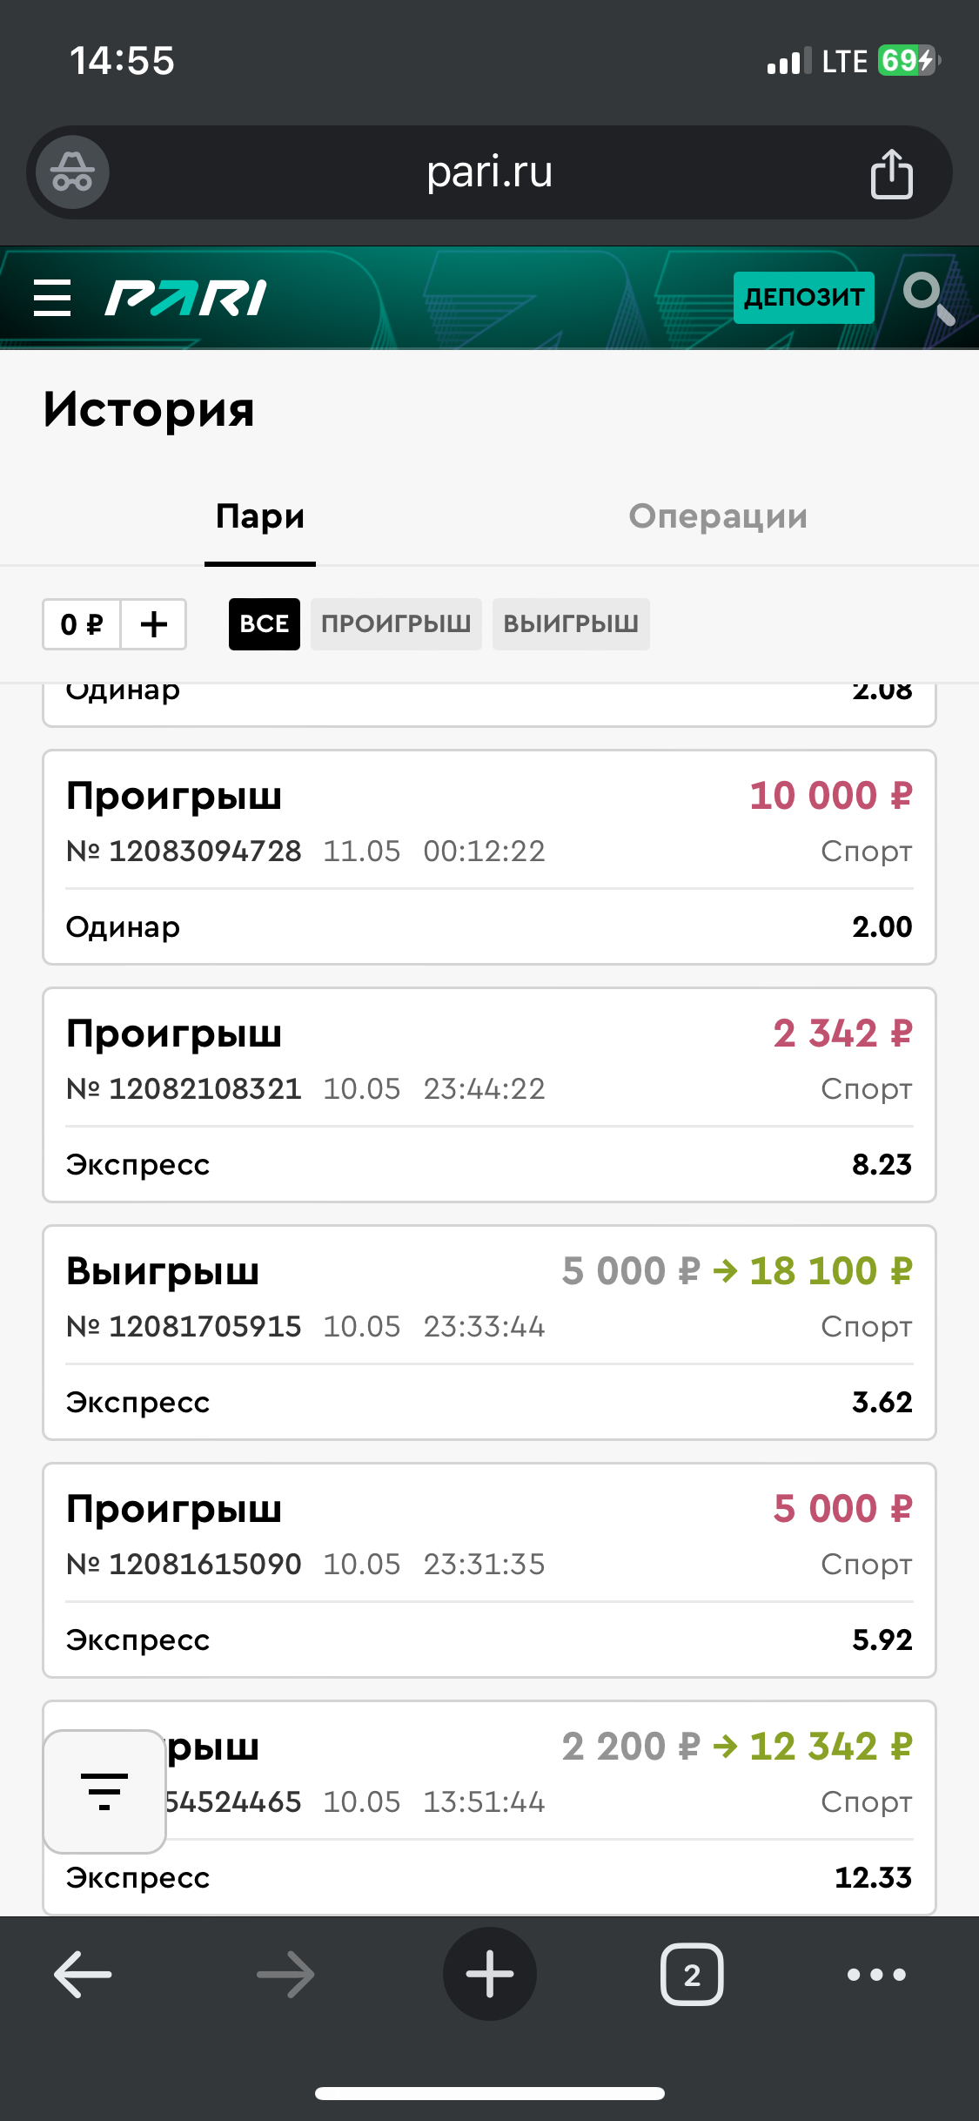Expand winning bet № 12081705915 details
This screenshot has height=2121, width=979.
[x=489, y=1332]
